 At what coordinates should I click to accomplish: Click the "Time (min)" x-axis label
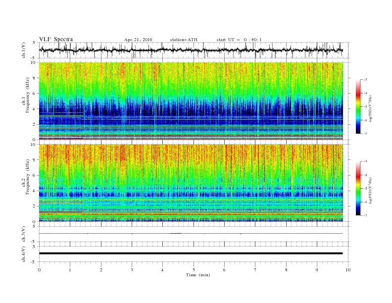click(x=198, y=275)
